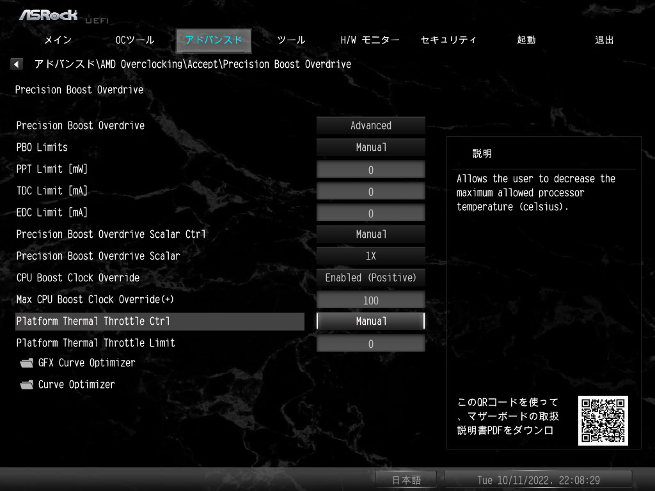The height and width of the screenshot is (491, 655).
Task: Select the 退出 tab
Action: [604, 40]
